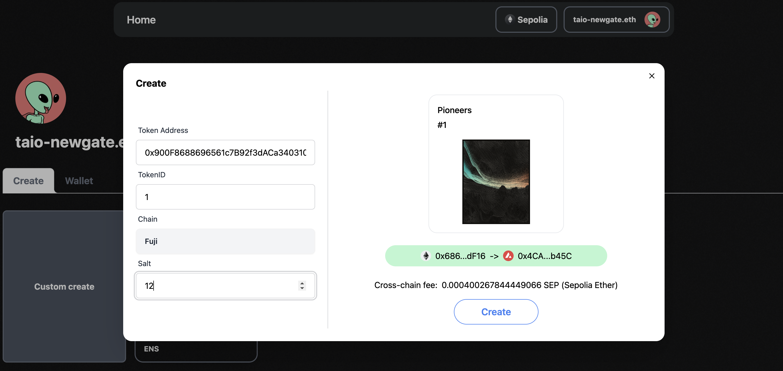Increment the Salt value with up arrow
The height and width of the screenshot is (371, 783).
coord(302,283)
